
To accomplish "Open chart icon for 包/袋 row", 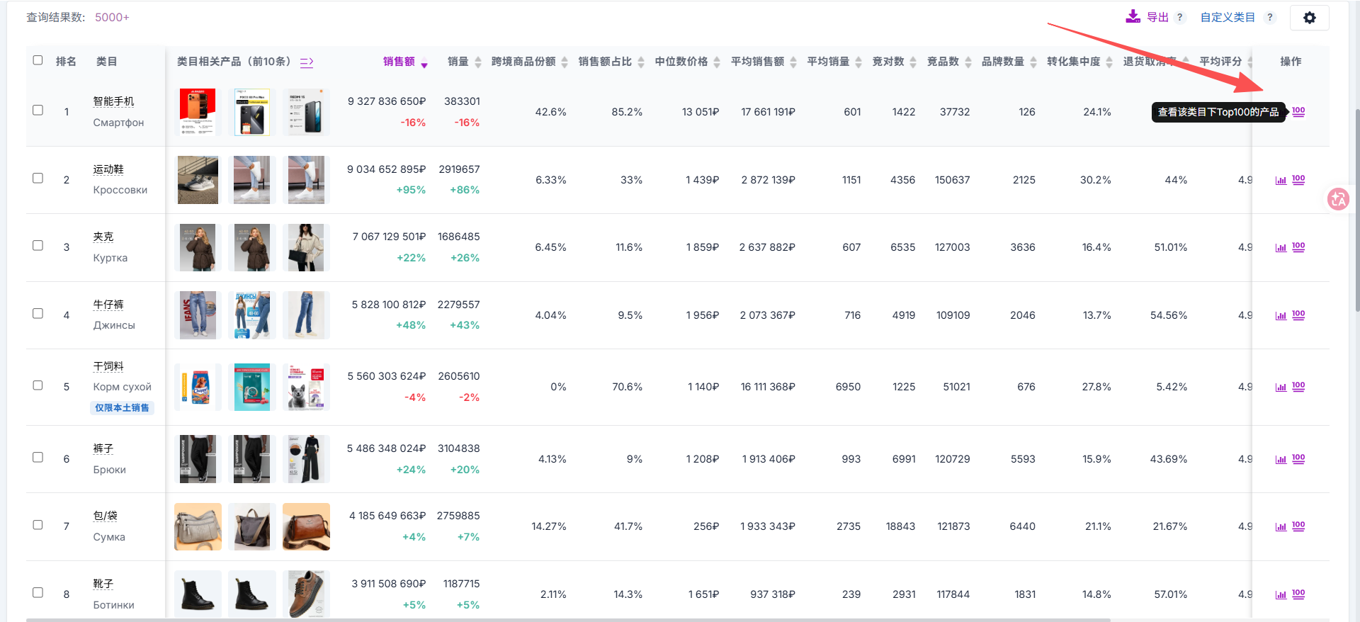I will pyautogui.click(x=1281, y=527).
